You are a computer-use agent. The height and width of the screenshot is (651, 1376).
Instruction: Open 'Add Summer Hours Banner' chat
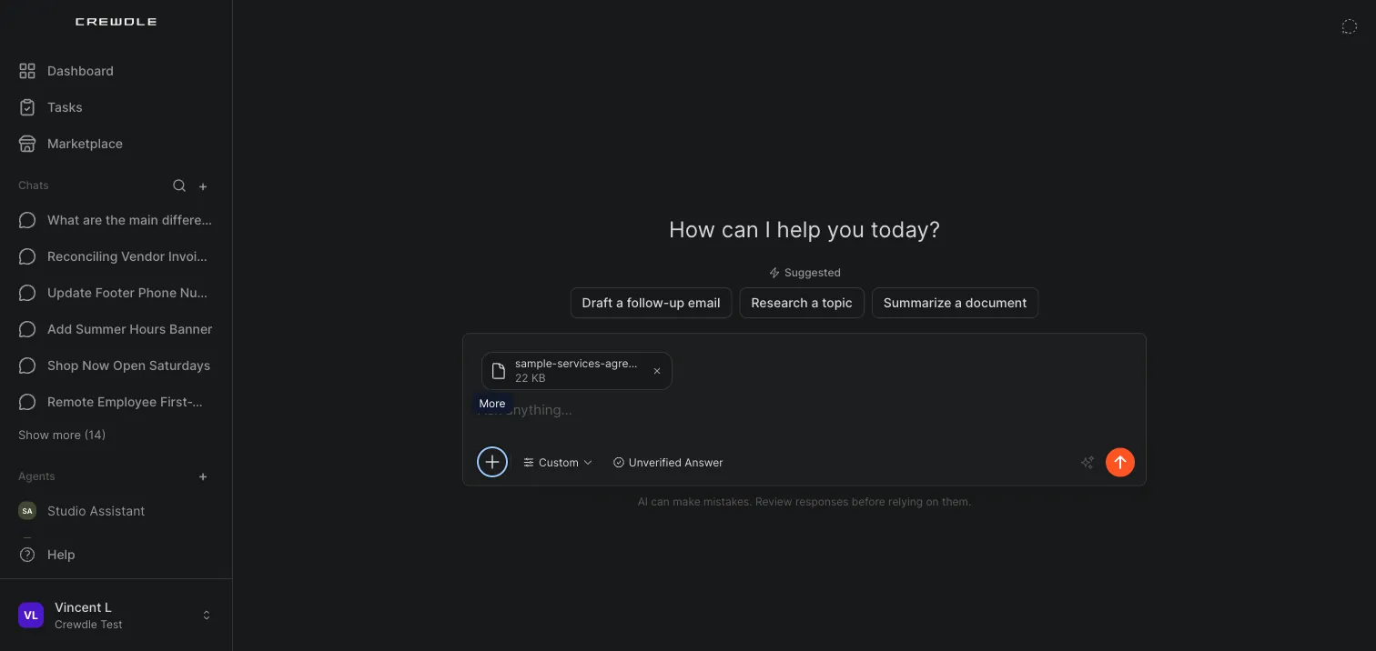(x=116, y=329)
